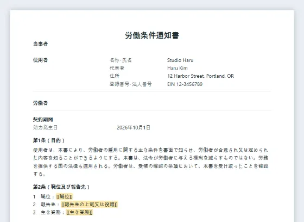Viewport: 304px width, 222px height.
Task: Click the 契約期間 heading
Action: (43, 120)
